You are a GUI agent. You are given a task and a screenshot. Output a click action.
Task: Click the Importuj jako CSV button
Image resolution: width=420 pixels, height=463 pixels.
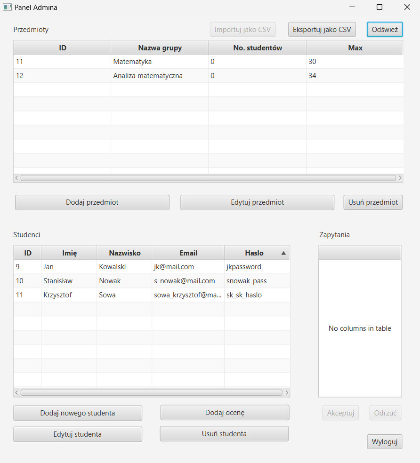pyautogui.click(x=242, y=30)
